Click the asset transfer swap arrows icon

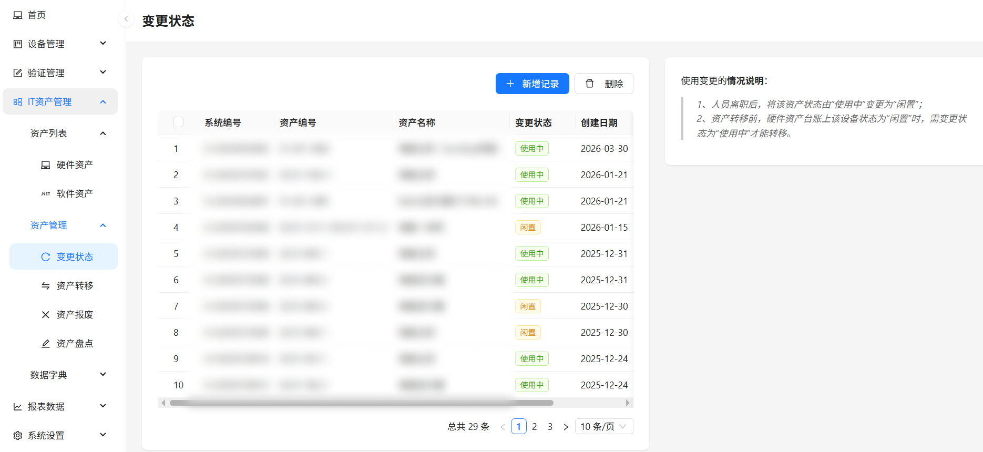(46, 286)
